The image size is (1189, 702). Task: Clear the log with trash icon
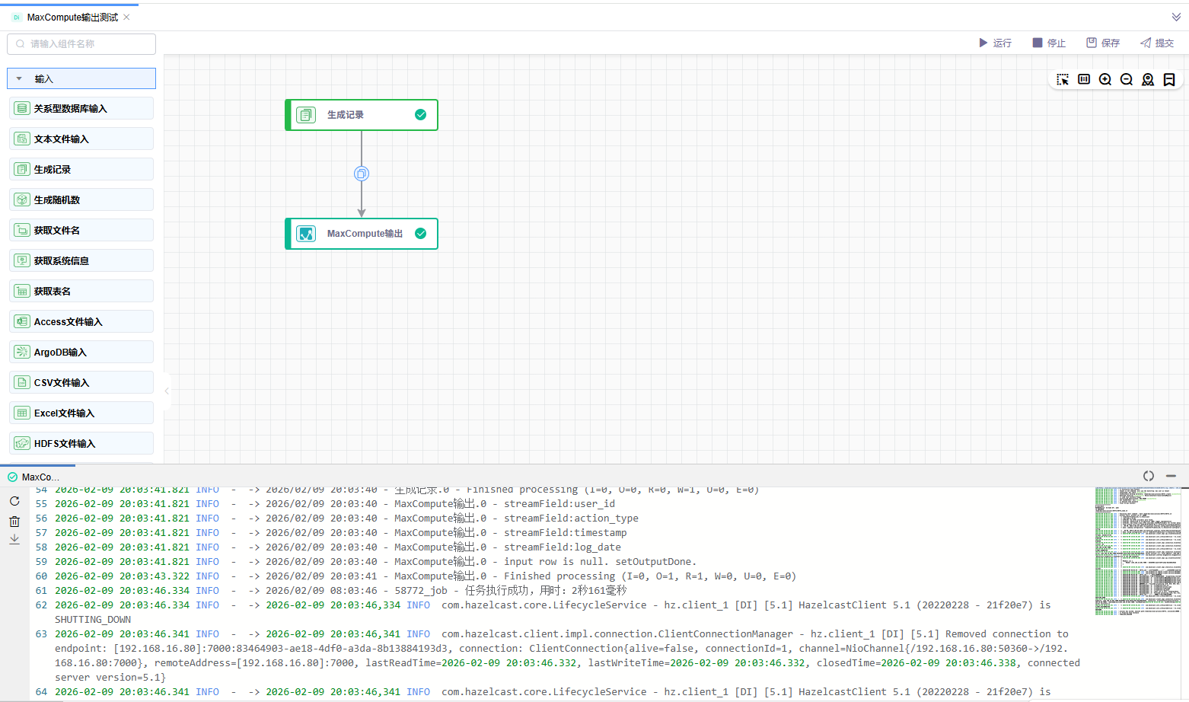point(14,522)
